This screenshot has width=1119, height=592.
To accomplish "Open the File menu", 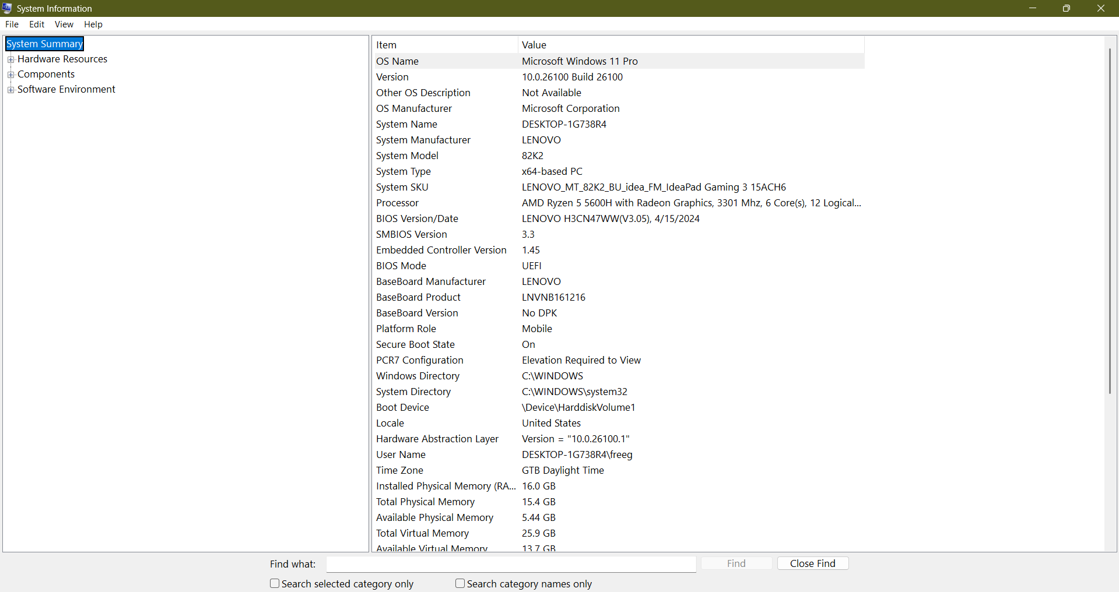I will pyautogui.click(x=12, y=24).
